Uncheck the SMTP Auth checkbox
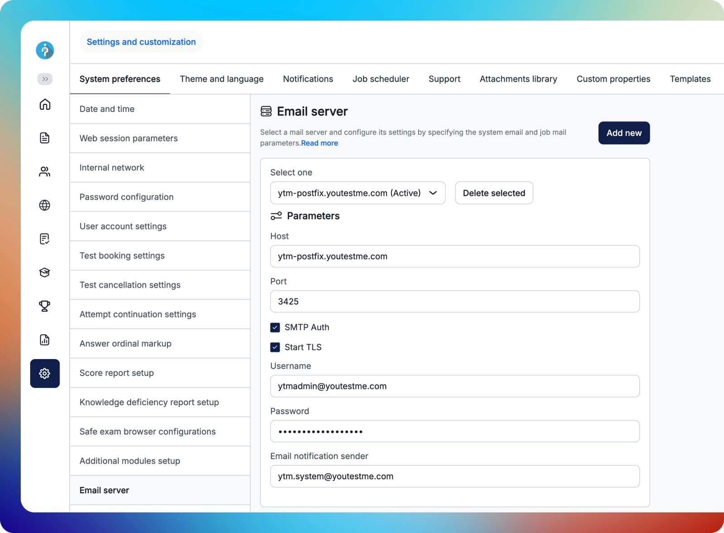Screen dimensions: 724x533 point(275,327)
